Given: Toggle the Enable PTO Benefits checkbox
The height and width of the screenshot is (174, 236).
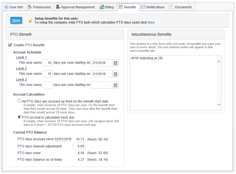Looking at the screenshot, I should pyautogui.click(x=10, y=45).
